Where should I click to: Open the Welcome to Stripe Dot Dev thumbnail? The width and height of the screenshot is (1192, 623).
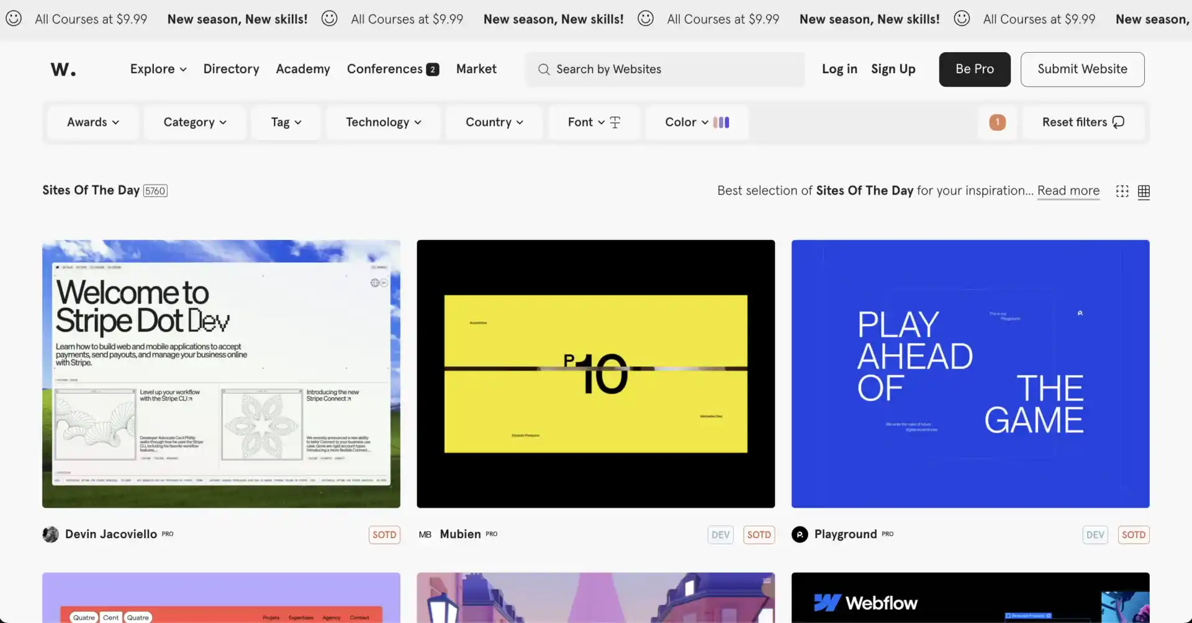click(221, 374)
